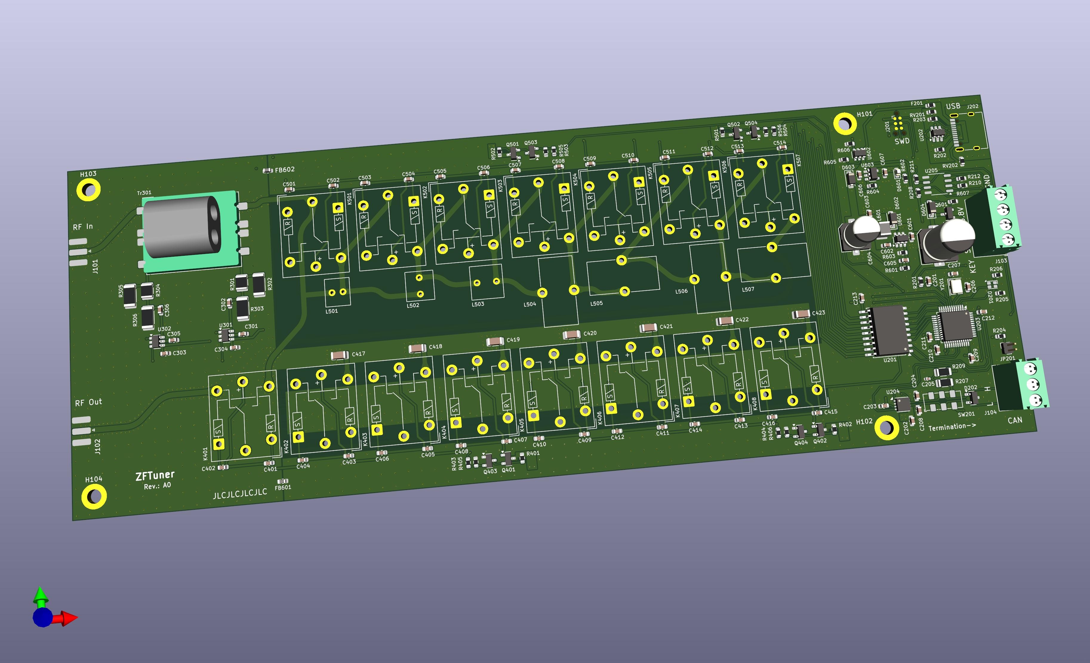Image resolution: width=1090 pixels, height=663 pixels.
Task: Click the "Q501" transistor label
Action: 512,145
